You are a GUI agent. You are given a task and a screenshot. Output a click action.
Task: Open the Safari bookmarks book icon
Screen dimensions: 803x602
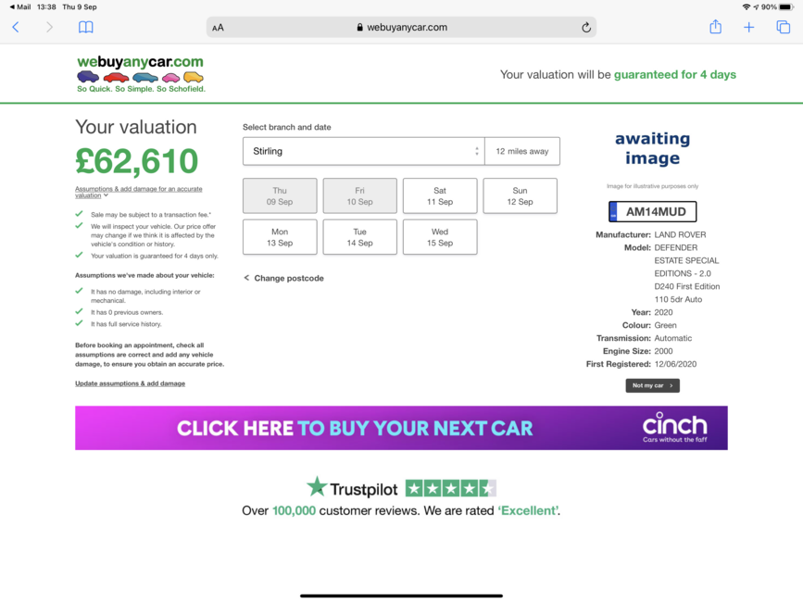pos(85,27)
